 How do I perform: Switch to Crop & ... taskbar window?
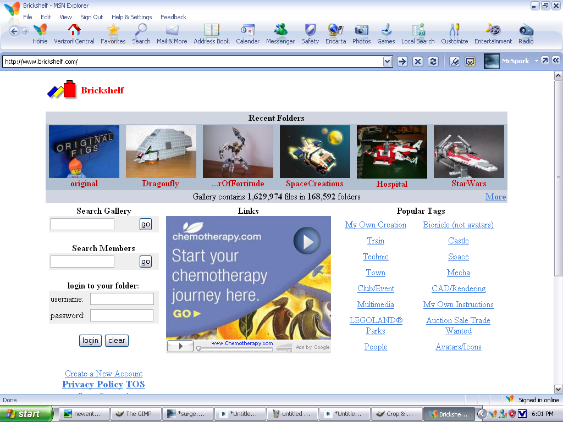(x=396, y=414)
